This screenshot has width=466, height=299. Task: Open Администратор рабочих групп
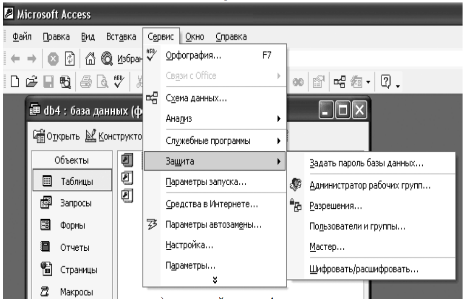pos(371,185)
